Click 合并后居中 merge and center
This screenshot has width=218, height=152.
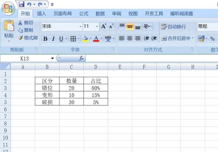[175, 38]
